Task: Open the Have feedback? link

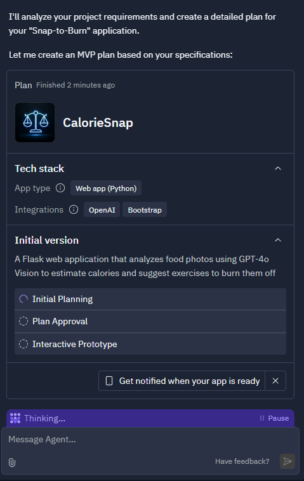Action: point(242,461)
